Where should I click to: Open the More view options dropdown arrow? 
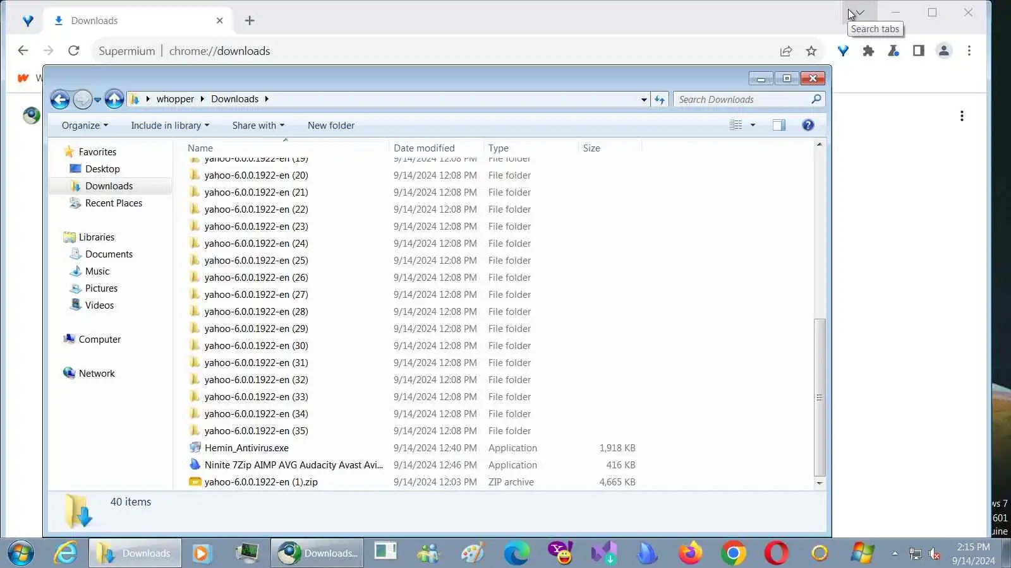click(x=753, y=125)
